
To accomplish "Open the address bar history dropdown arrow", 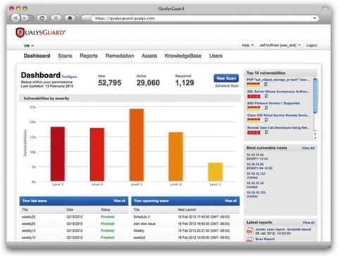I will [315, 18].
